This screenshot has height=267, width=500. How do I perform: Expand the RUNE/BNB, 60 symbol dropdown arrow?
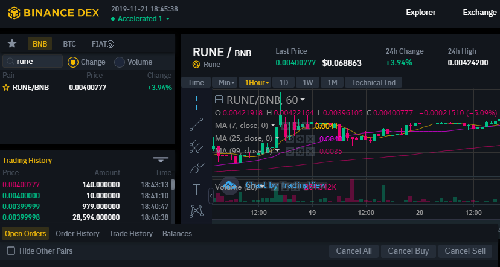click(x=303, y=100)
